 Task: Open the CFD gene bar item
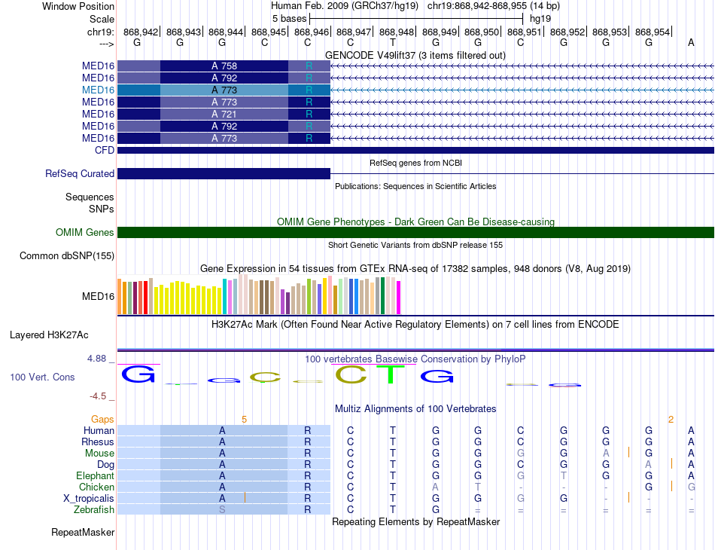click(x=415, y=150)
